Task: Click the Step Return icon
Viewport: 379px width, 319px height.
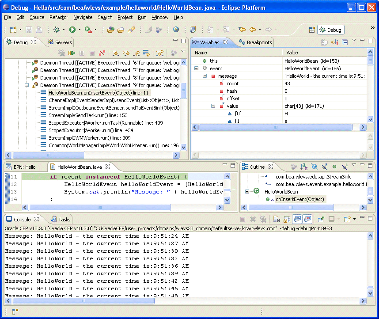Action: tap(136, 53)
